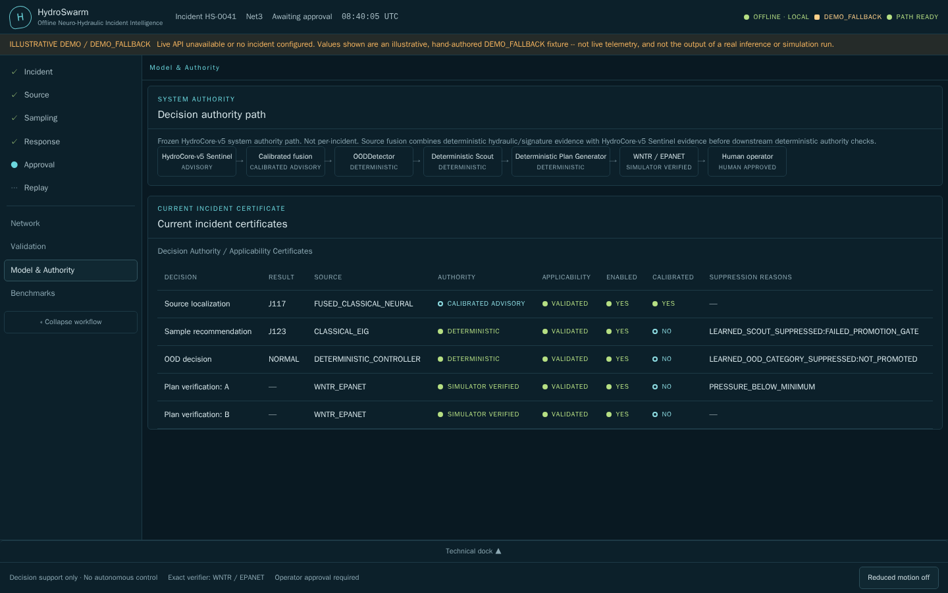Click the Deterministic Plan Generator node

[x=561, y=161]
